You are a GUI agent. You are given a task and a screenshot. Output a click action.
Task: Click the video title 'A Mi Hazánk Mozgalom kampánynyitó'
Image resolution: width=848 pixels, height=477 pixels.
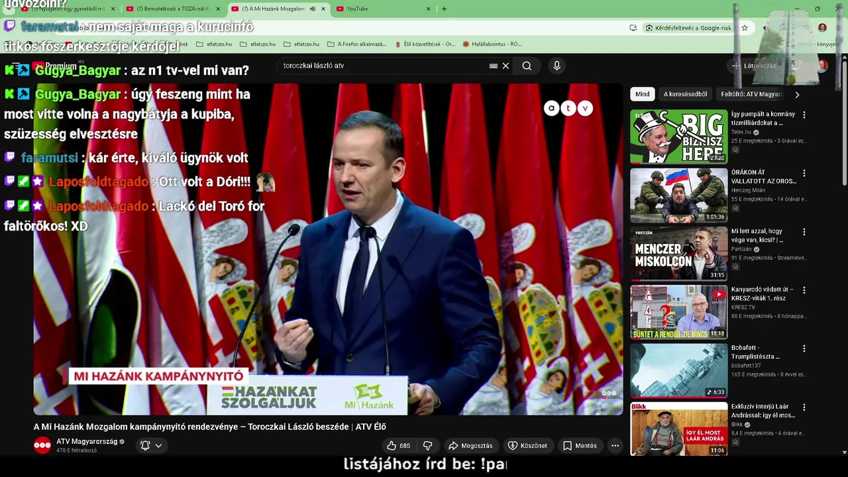coord(210,427)
